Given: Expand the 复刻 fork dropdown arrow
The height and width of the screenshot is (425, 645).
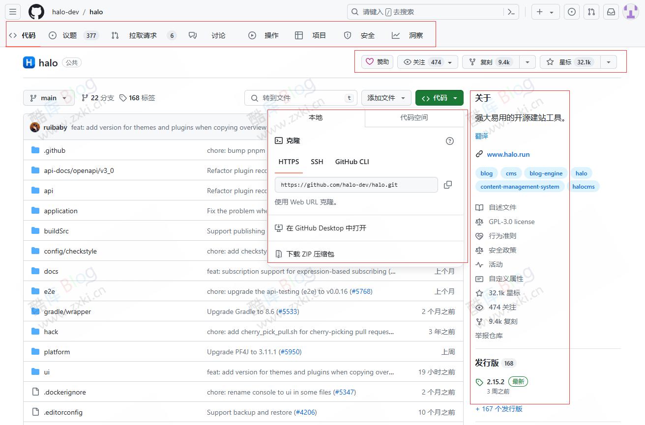Looking at the screenshot, I should [527, 61].
